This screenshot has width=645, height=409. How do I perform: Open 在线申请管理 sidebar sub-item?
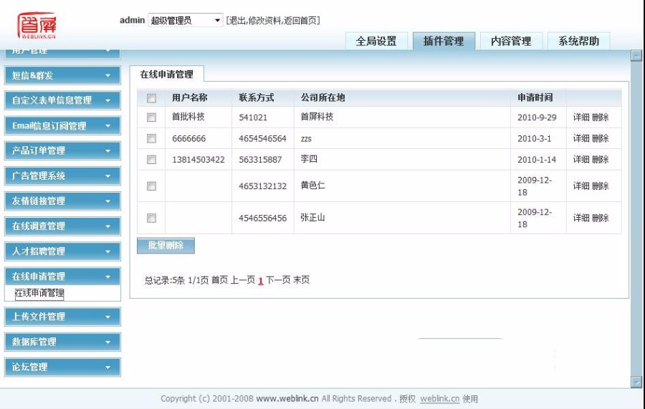pos(39,293)
